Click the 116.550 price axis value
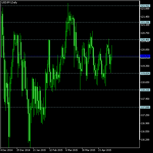 [145, 132]
